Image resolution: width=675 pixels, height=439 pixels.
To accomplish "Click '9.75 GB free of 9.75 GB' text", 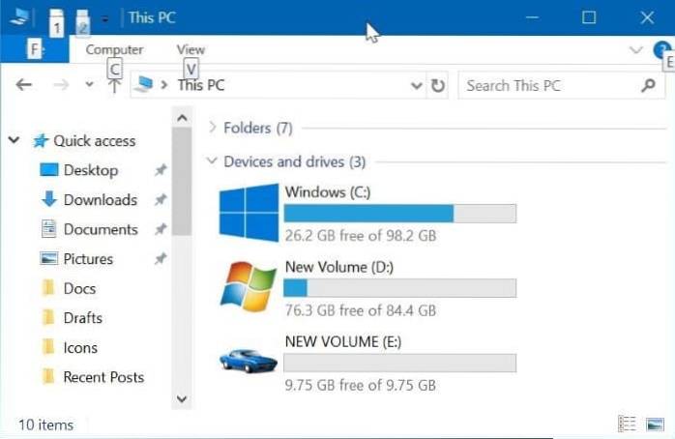I will point(361,385).
